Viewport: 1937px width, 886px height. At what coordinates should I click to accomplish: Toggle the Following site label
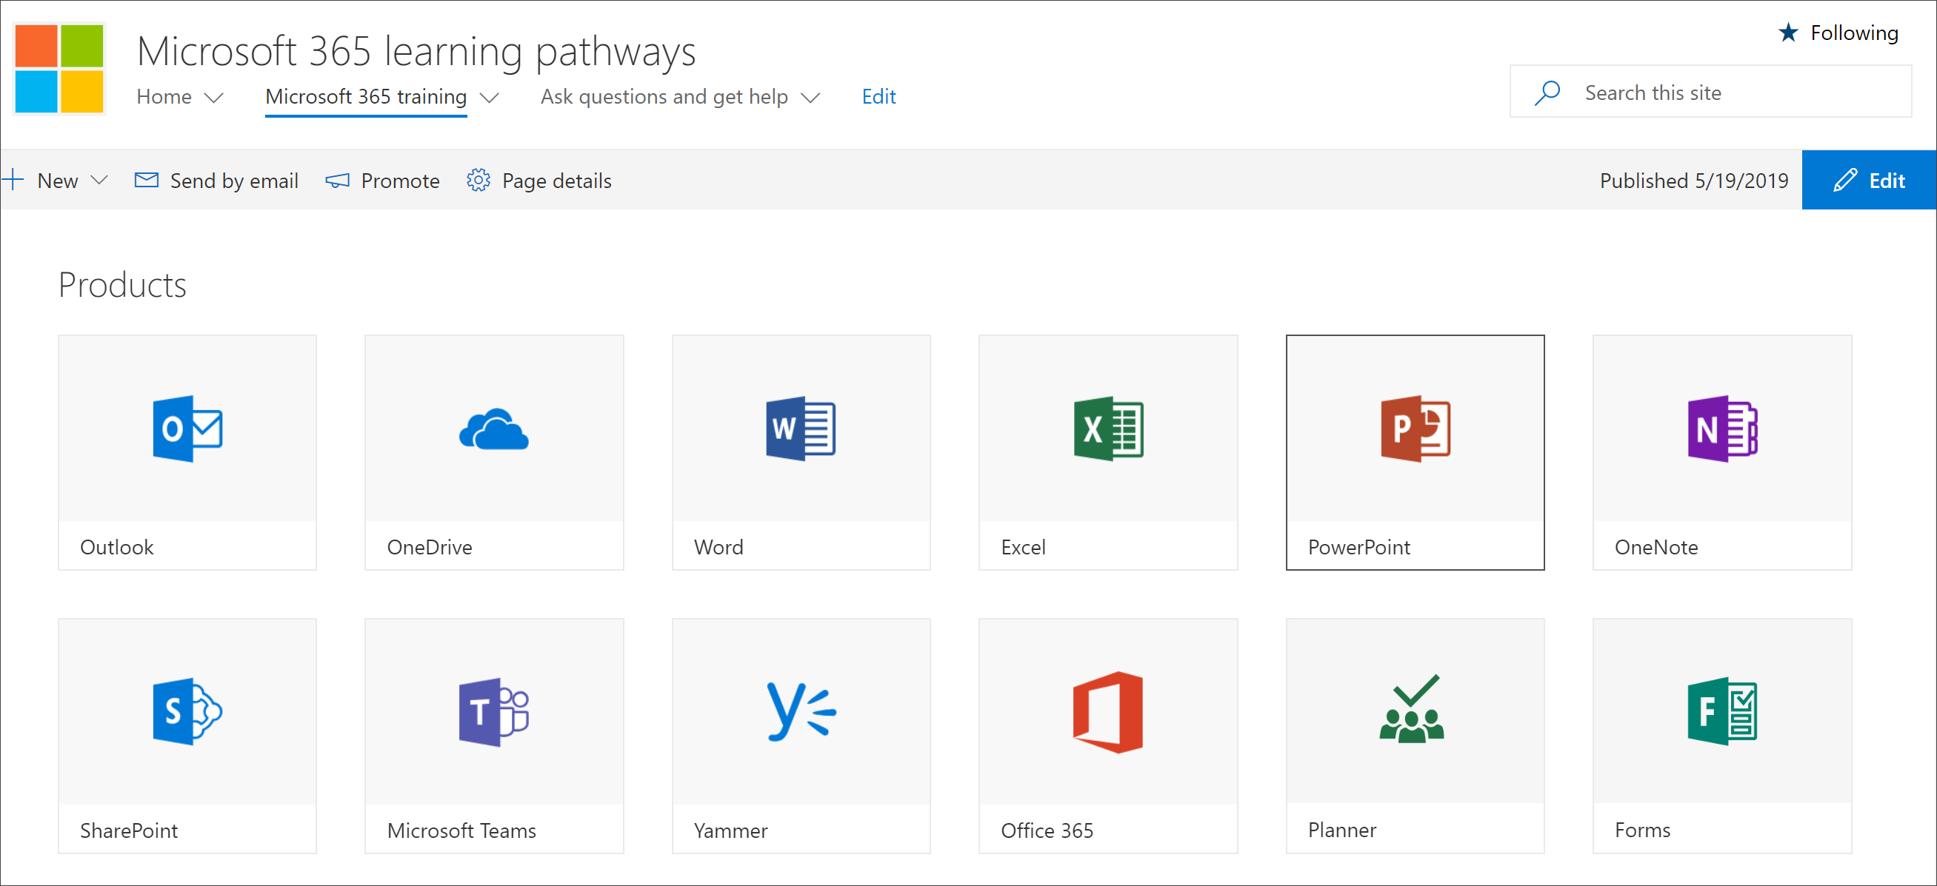pyautogui.click(x=1854, y=33)
